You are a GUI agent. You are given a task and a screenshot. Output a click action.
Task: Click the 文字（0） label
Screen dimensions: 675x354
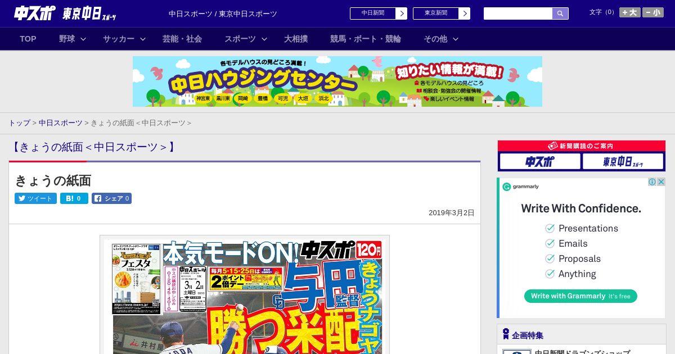(603, 12)
